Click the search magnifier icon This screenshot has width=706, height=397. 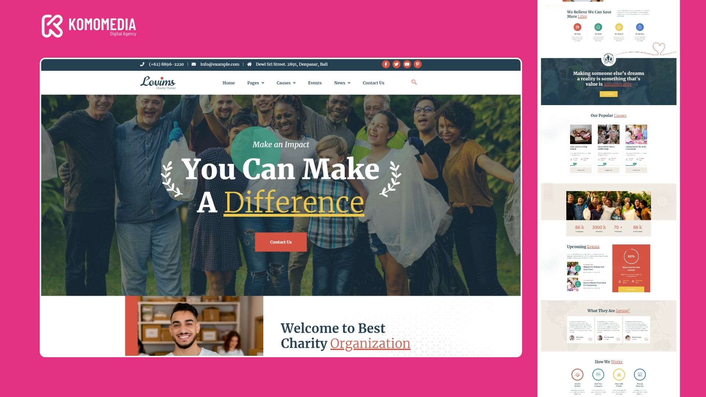[414, 82]
